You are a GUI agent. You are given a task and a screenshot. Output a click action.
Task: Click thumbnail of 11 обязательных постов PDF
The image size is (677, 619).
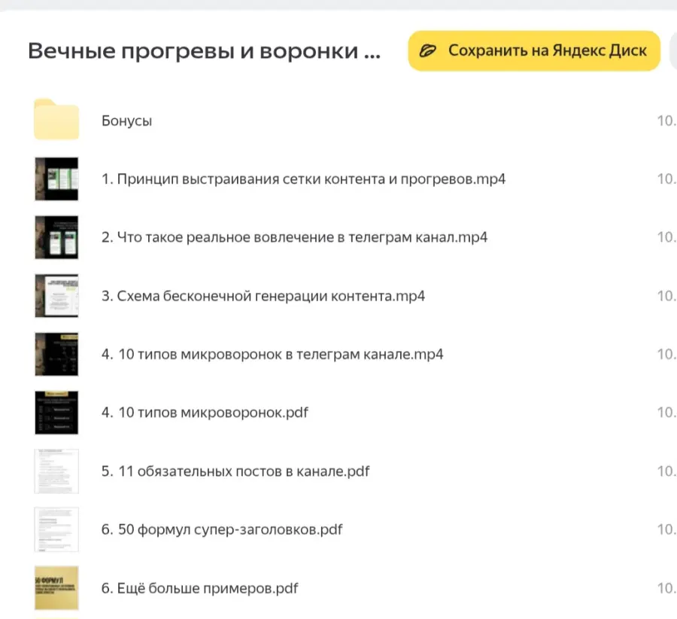coord(56,471)
